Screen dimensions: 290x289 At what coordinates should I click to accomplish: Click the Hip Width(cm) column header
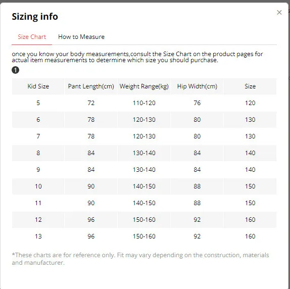(x=197, y=86)
